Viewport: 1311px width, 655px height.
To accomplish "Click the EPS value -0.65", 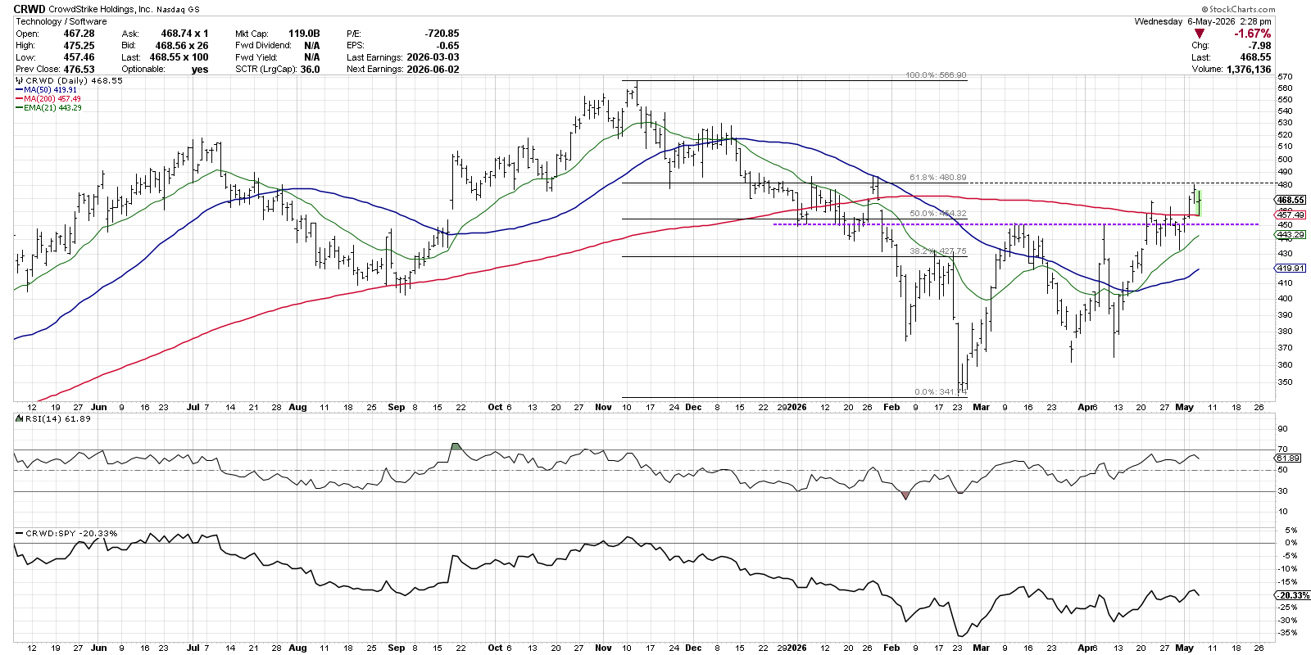I will tap(448, 46).
